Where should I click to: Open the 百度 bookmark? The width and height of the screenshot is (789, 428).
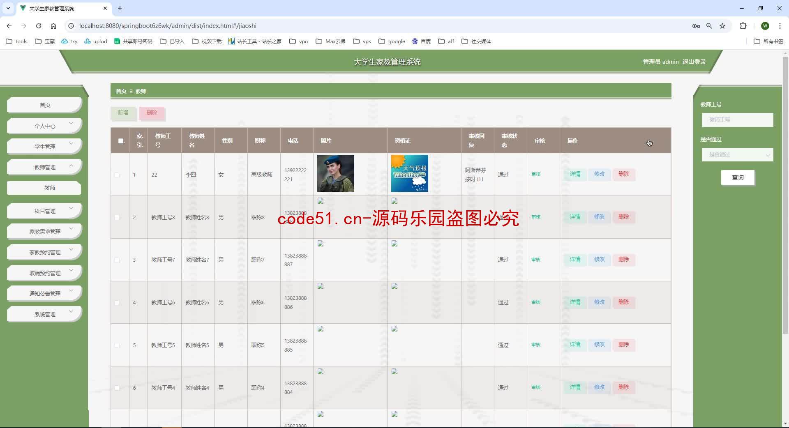[421, 41]
